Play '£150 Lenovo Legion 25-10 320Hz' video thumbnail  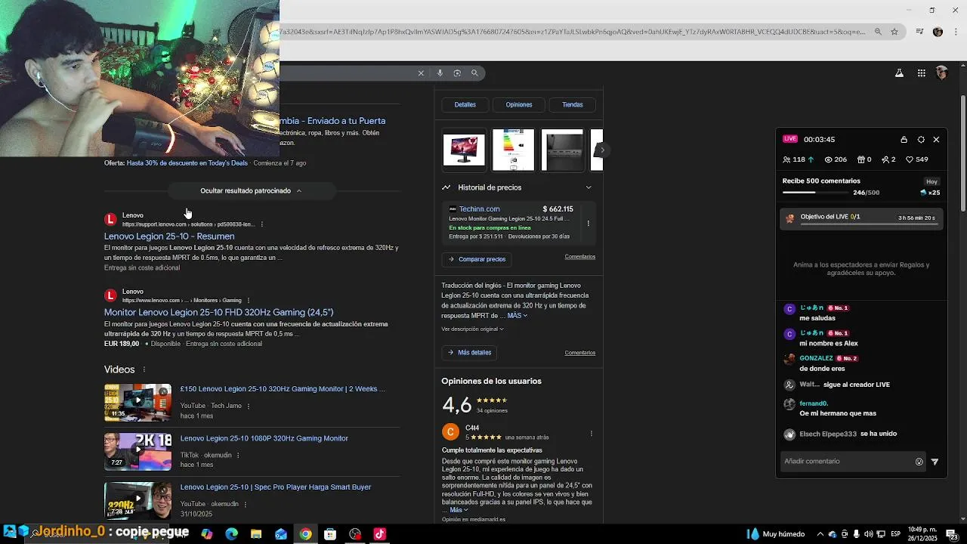[137, 403]
